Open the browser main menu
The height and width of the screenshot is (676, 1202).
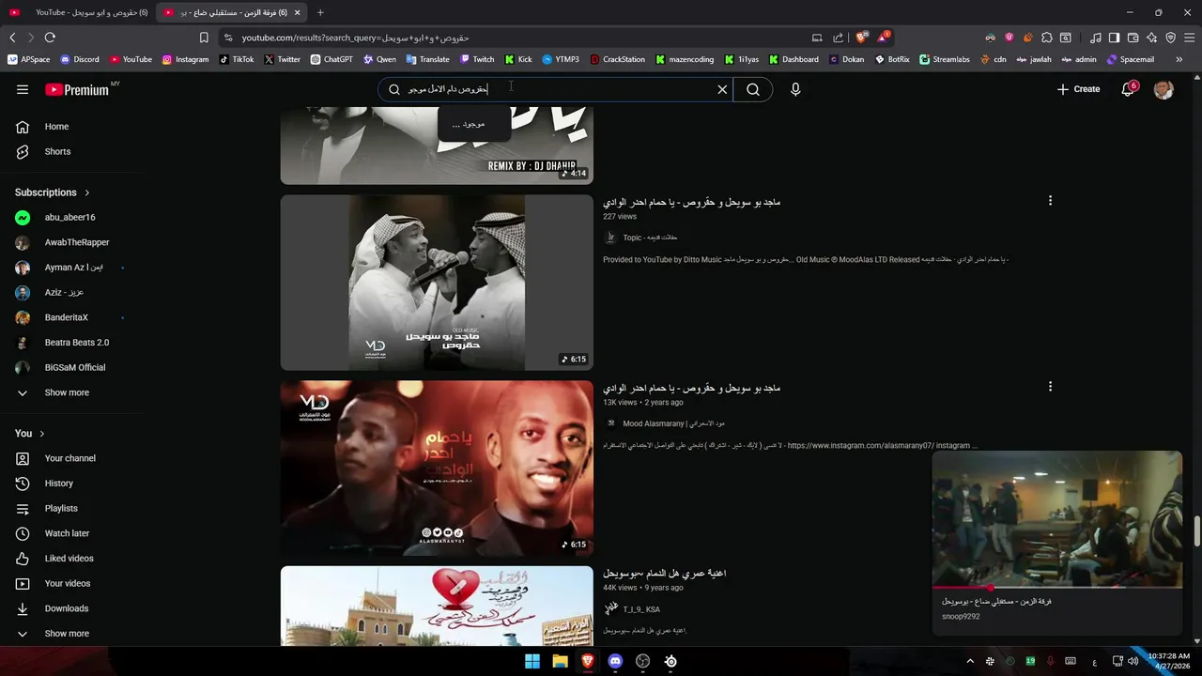[1189, 38]
